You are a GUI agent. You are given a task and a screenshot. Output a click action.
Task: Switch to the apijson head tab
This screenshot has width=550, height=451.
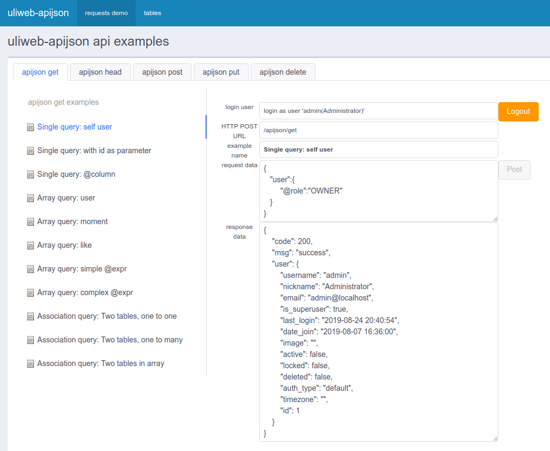coord(100,72)
